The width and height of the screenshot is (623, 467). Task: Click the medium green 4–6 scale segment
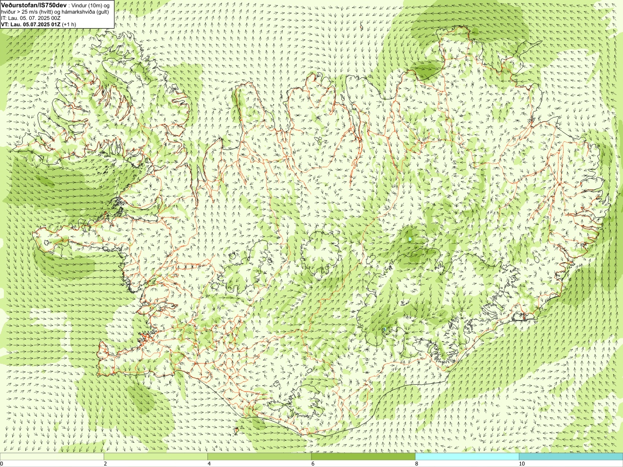tap(259, 457)
